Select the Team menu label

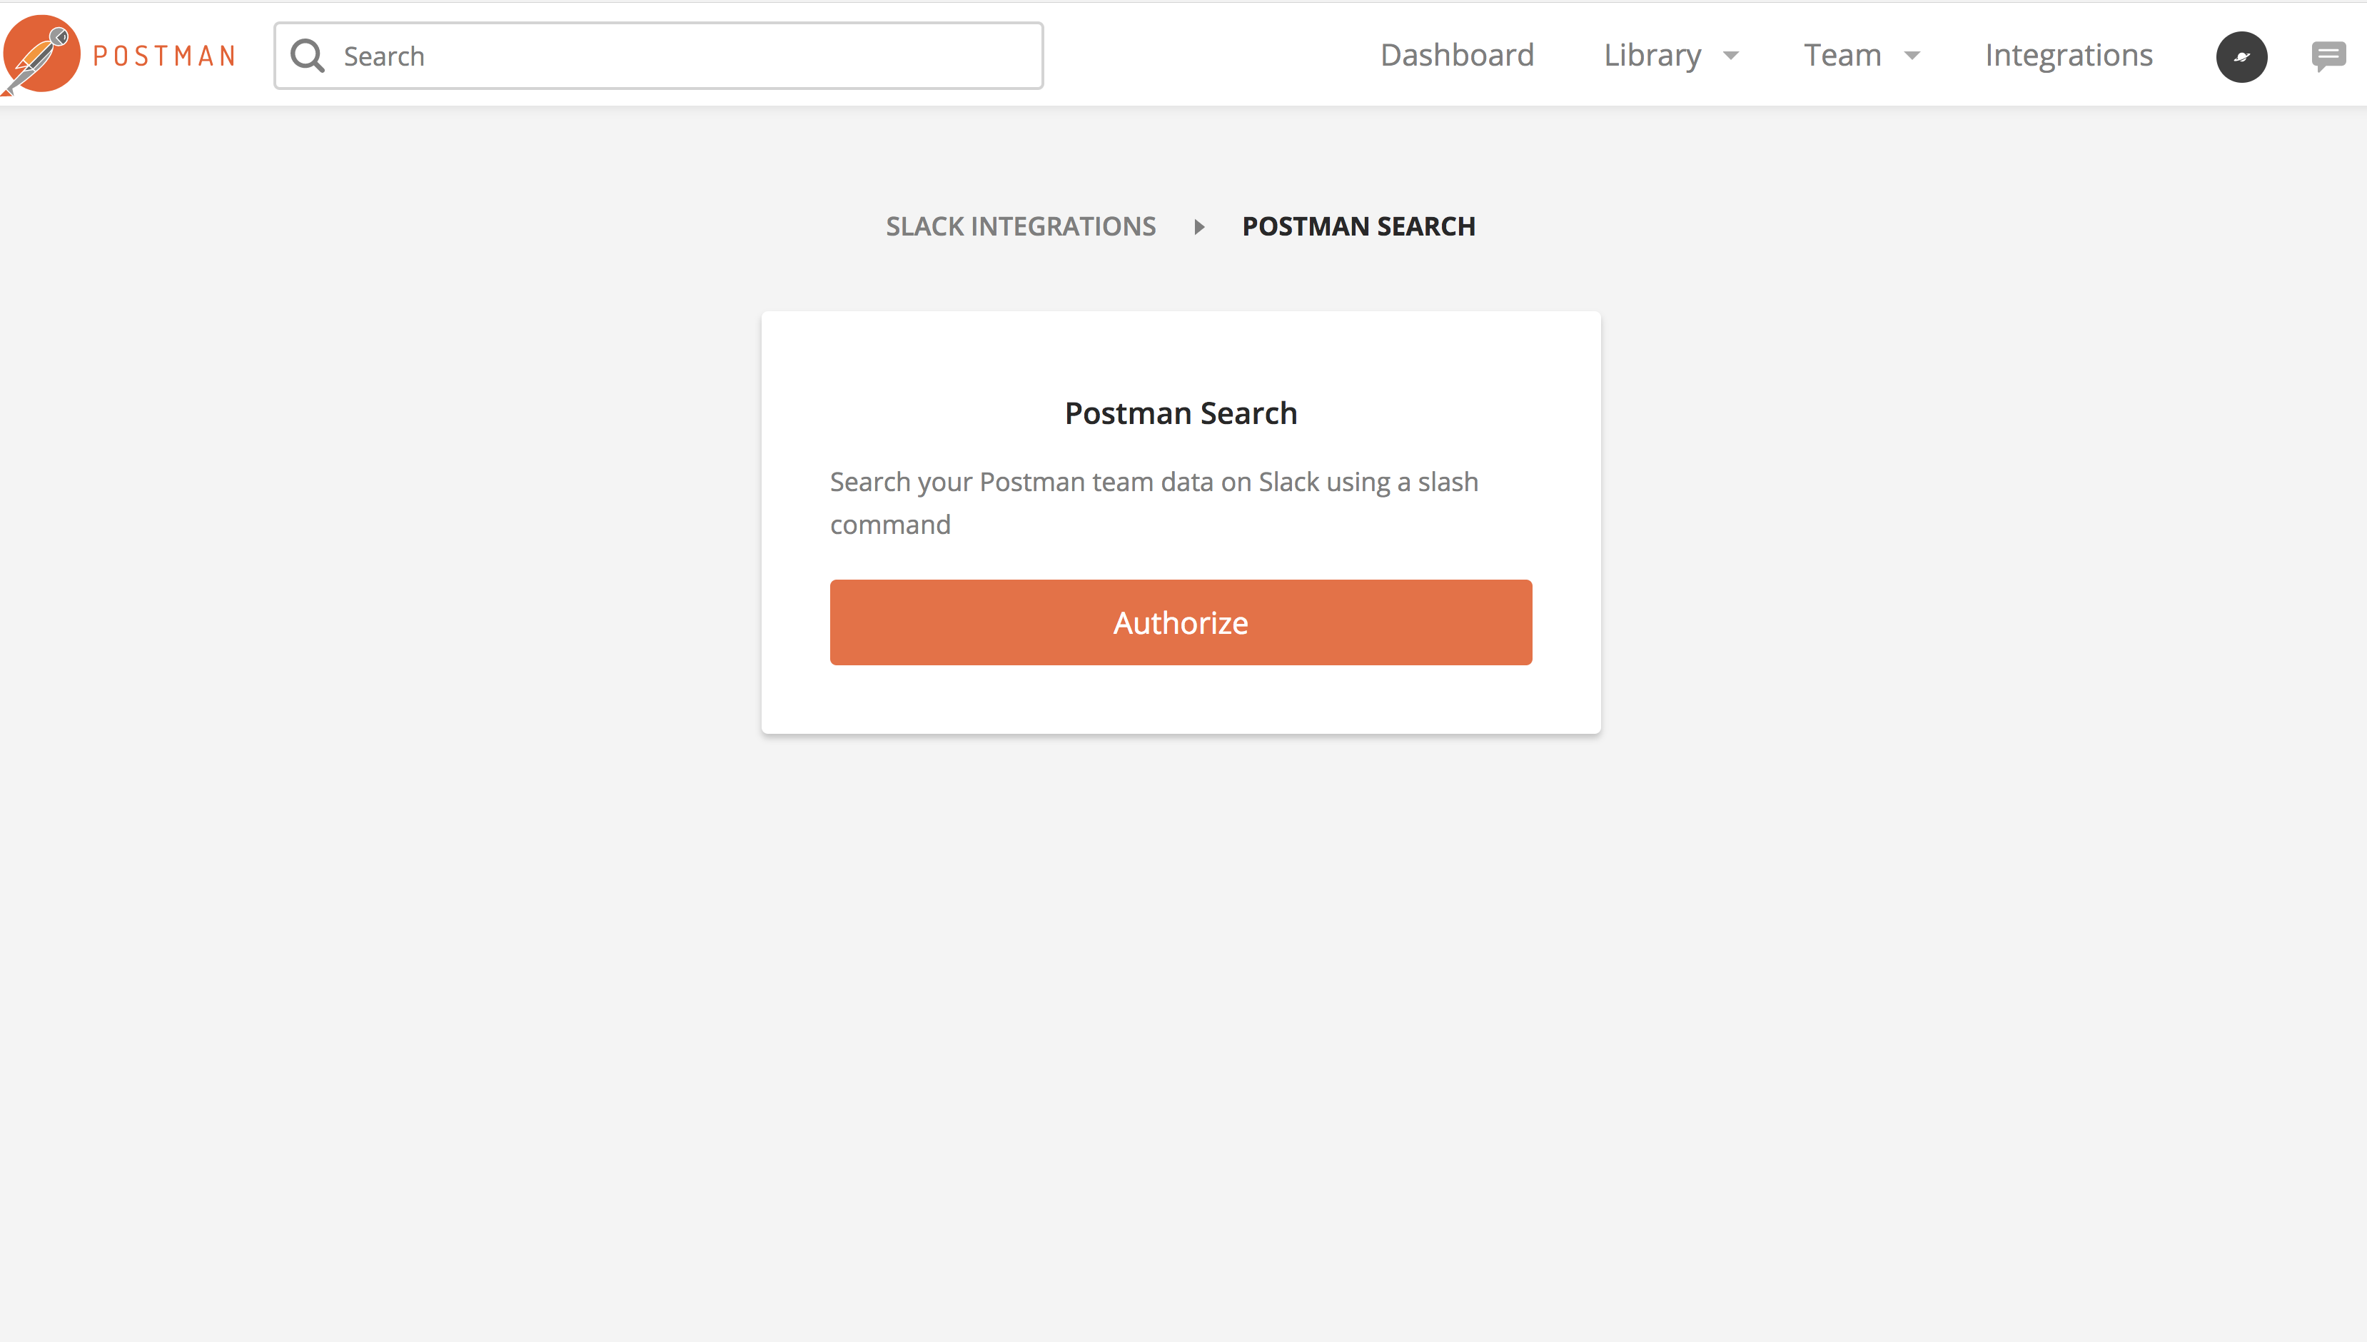point(1842,55)
